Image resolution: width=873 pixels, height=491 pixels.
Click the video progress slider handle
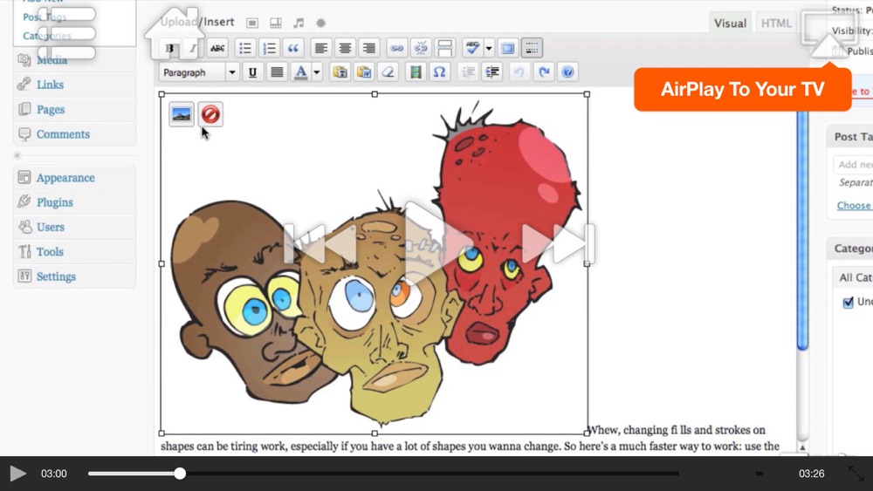(180, 474)
